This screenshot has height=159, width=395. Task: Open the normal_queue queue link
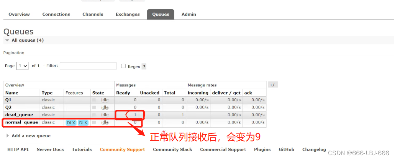coord(21,122)
